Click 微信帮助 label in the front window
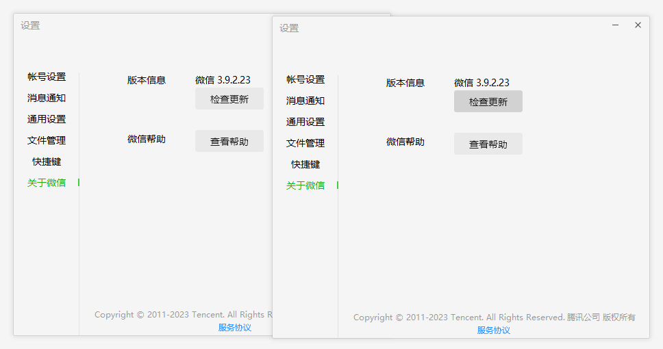The height and width of the screenshot is (349, 663). point(405,142)
